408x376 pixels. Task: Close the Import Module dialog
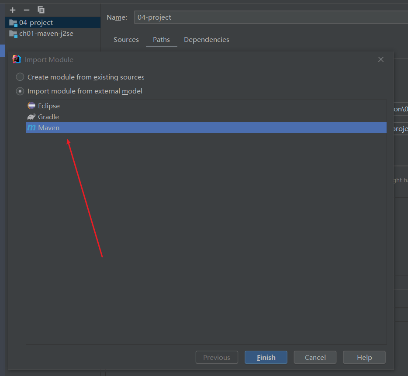380,59
